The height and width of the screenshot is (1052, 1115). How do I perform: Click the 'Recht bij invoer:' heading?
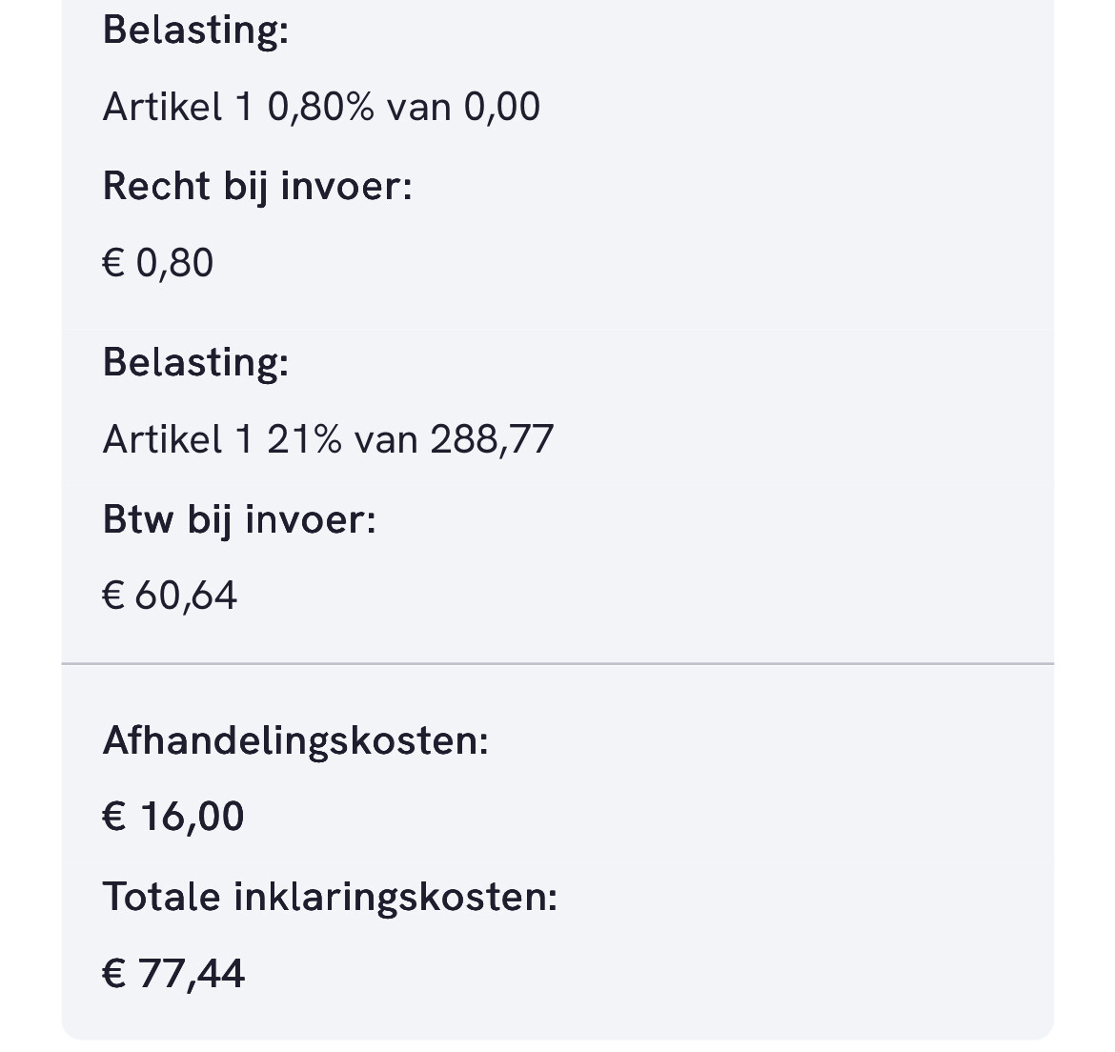(257, 186)
